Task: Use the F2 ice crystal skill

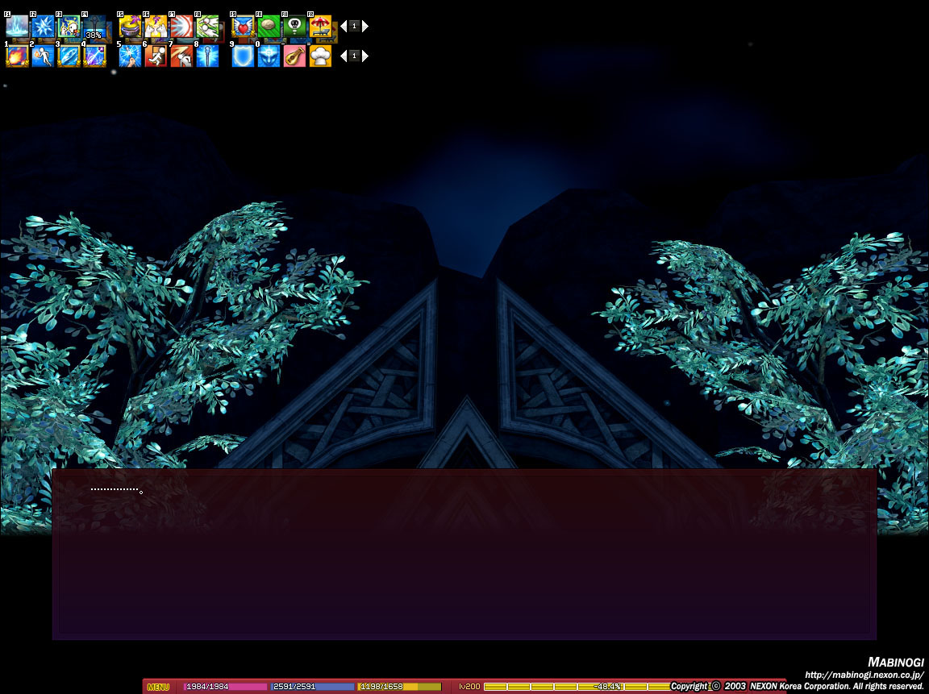Action: 43,27
